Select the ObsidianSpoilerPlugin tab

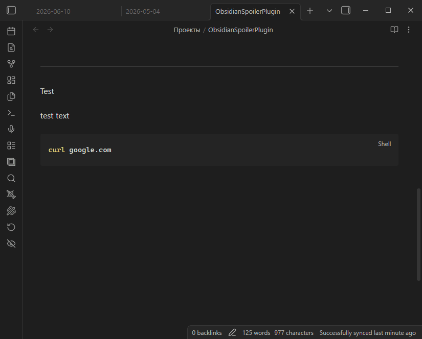click(x=248, y=12)
